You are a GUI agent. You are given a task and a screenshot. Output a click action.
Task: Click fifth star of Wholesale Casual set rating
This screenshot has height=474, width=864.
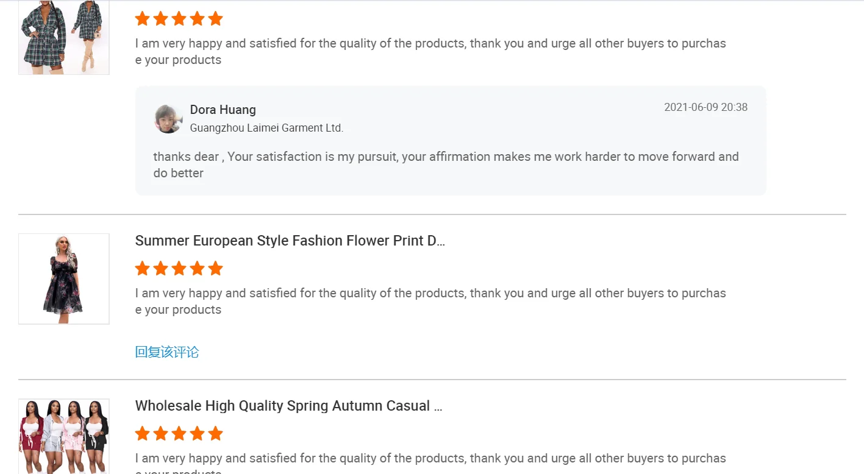pyautogui.click(x=215, y=434)
